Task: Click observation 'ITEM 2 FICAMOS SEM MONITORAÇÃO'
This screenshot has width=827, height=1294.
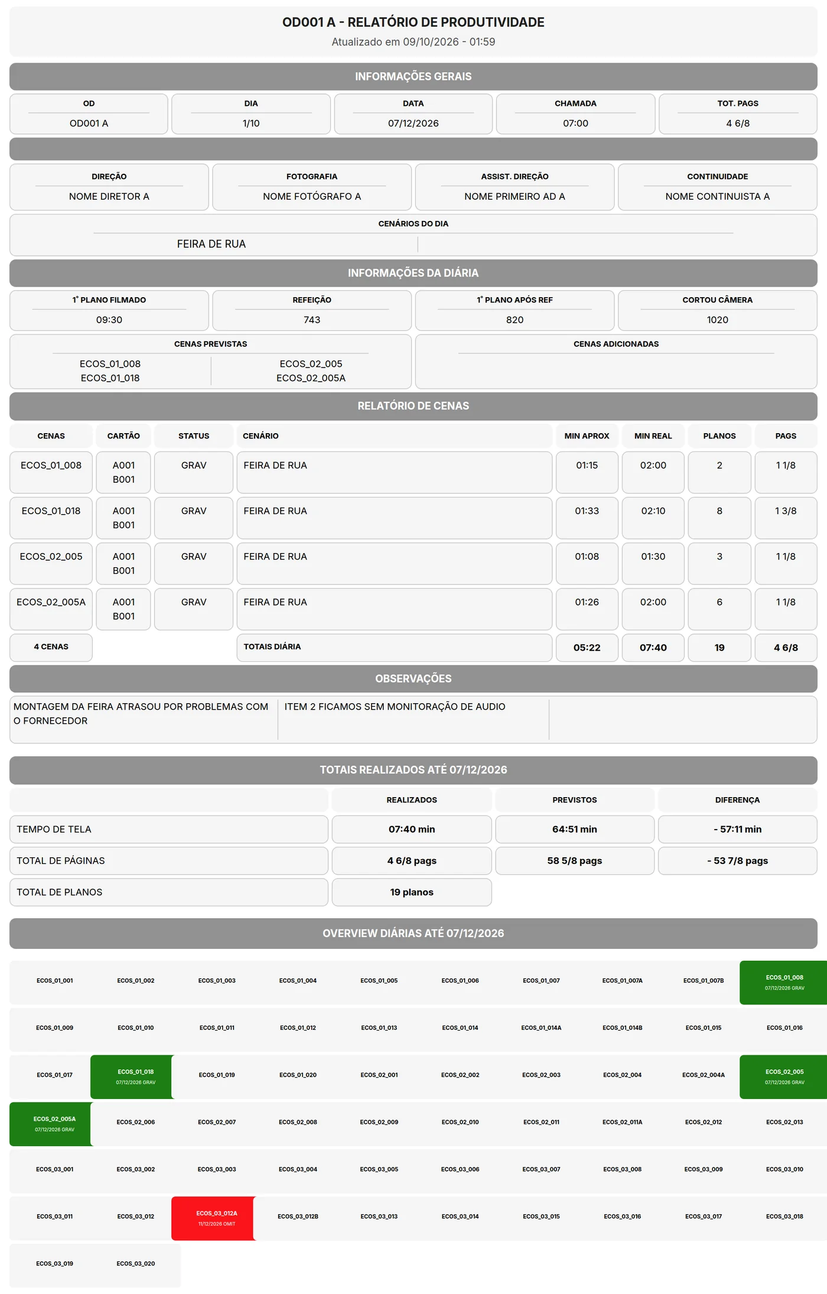Action: [395, 707]
